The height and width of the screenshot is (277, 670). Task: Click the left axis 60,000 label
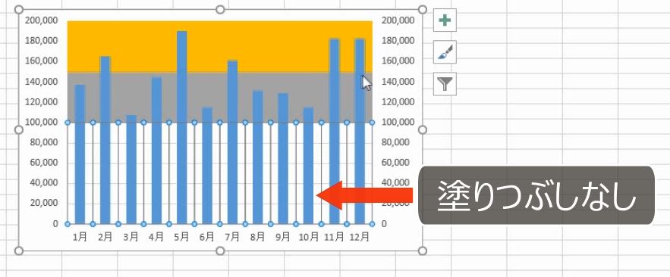44,163
